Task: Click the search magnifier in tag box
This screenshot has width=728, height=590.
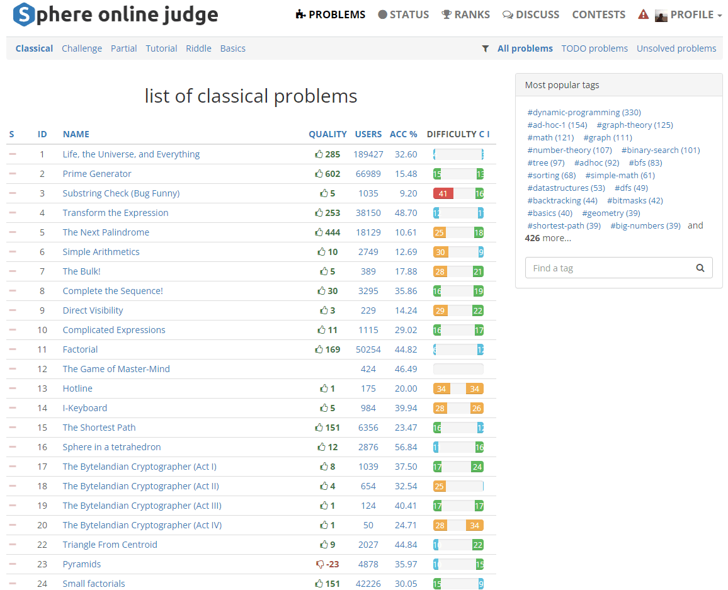Action: pyautogui.click(x=700, y=268)
